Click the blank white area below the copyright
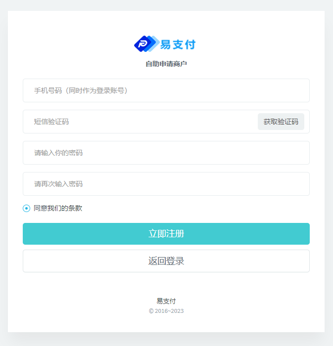 166,324
